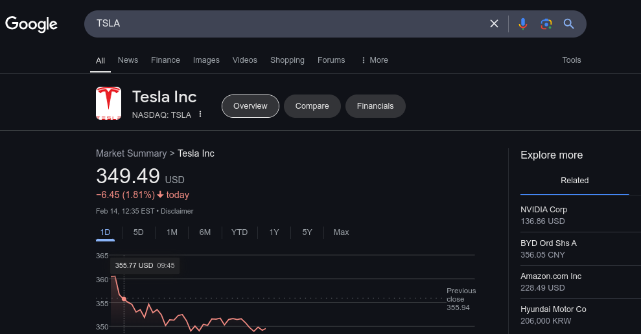
Task: Follow the Market Summary breadcrumb link
Action: (131, 153)
